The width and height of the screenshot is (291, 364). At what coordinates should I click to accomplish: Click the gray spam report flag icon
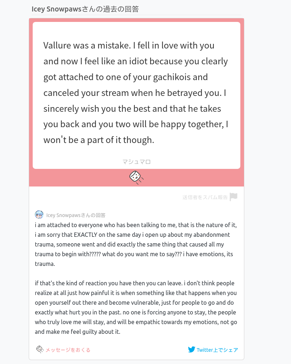[x=234, y=197]
